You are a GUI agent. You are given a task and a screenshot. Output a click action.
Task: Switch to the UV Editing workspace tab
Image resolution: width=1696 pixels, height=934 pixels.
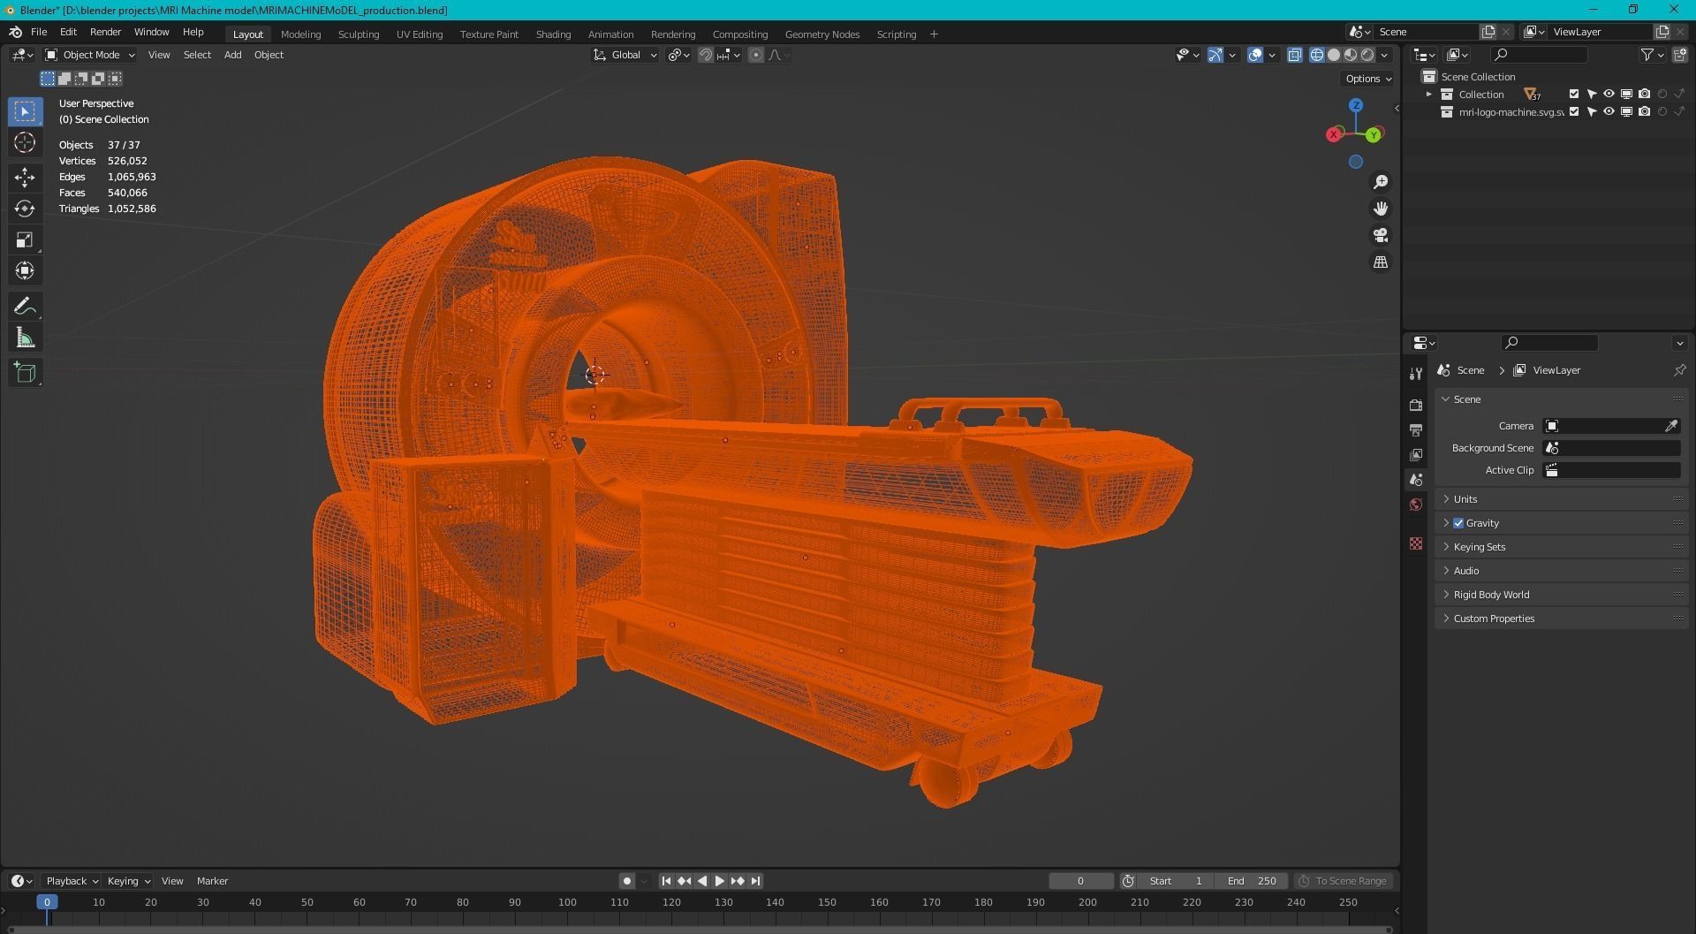(x=420, y=34)
